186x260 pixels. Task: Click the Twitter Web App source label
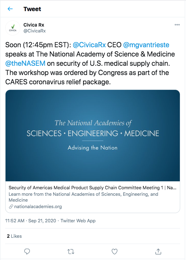point(78,221)
